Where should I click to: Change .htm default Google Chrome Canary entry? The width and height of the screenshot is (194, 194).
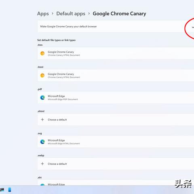tap(116, 53)
